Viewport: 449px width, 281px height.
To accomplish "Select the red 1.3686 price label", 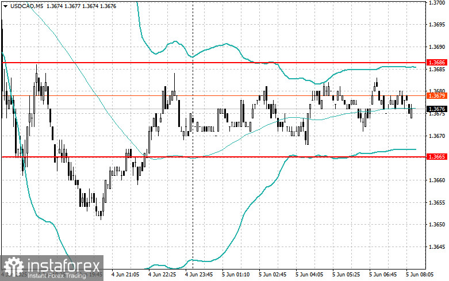I will [437, 63].
